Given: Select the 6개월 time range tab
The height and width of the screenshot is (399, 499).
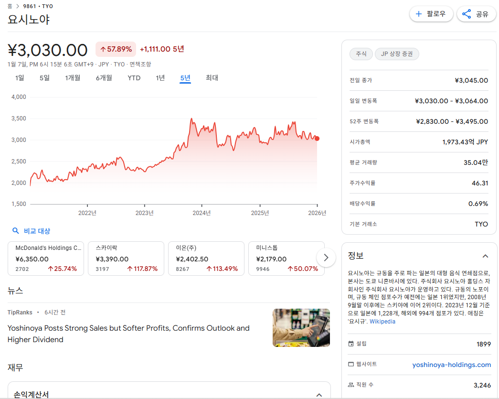Looking at the screenshot, I should pos(104,78).
